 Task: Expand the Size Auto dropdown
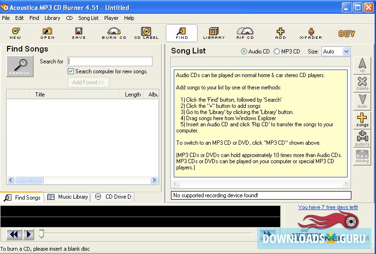point(346,51)
